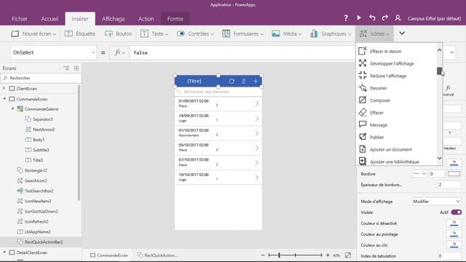Open the fx function dropdown
This screenshot has height=262, width=466.
point(119,52)
